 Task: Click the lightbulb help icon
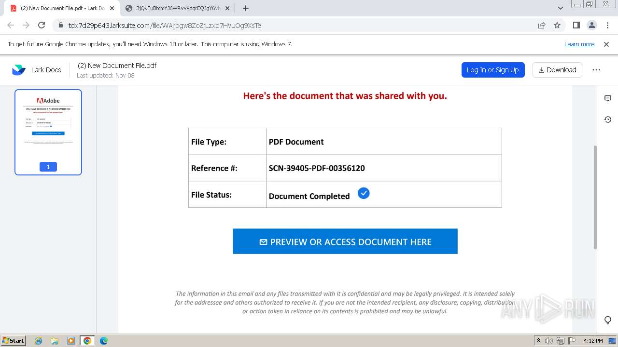608,320
